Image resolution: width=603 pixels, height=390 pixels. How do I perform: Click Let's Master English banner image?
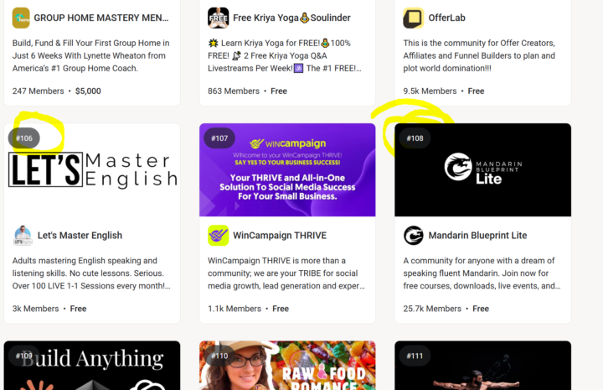pyautogui.click(x=92, y=169)
